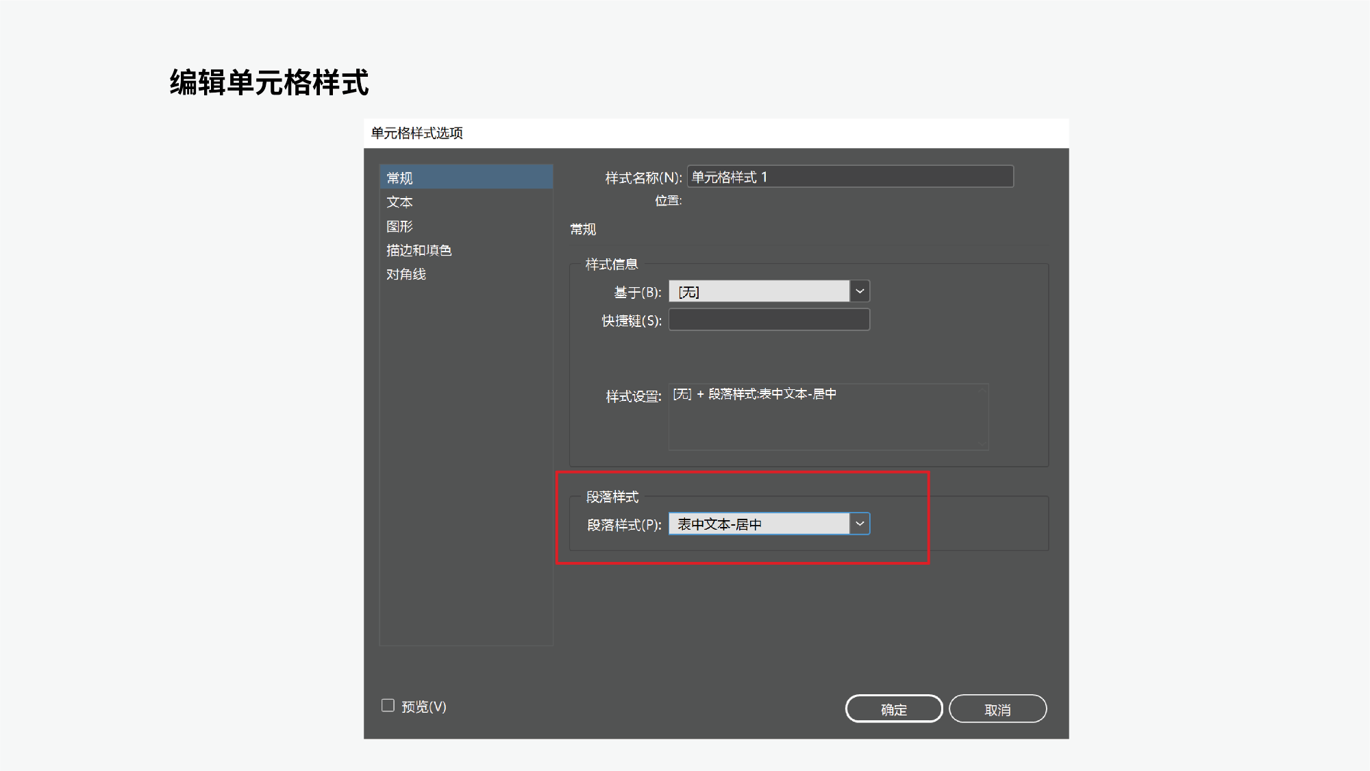Click the 取消 button
This screenshot has width=1370, height=771.
pos(997,709)
